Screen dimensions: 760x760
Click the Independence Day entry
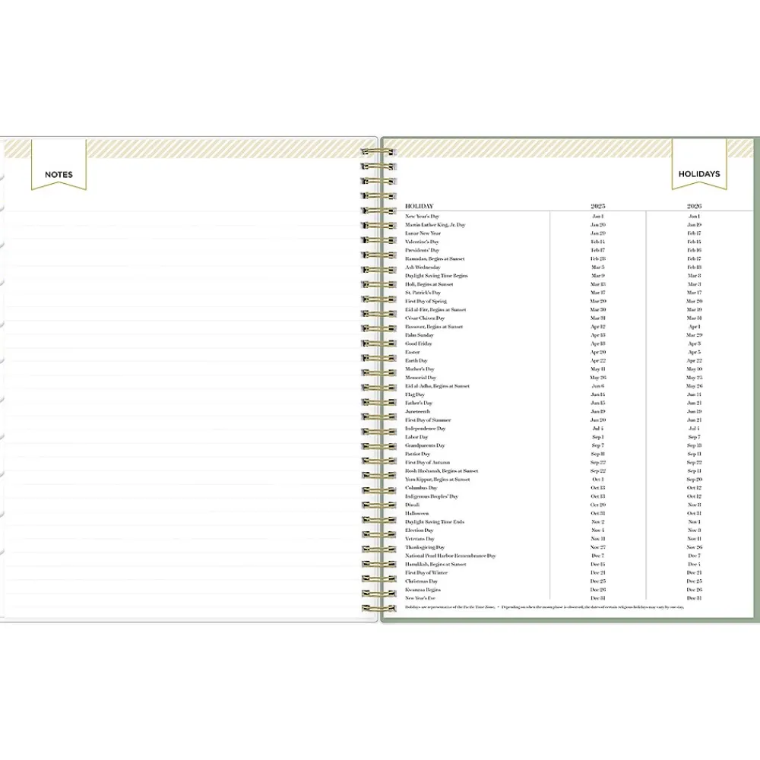(425, 429)
